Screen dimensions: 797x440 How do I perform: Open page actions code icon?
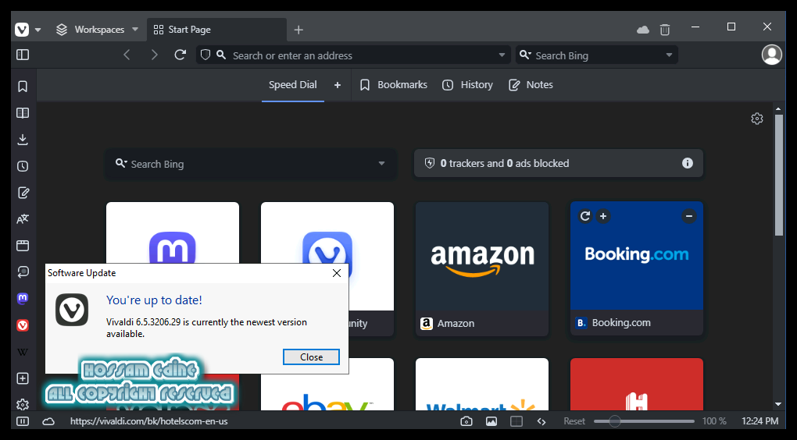(541, 421)
